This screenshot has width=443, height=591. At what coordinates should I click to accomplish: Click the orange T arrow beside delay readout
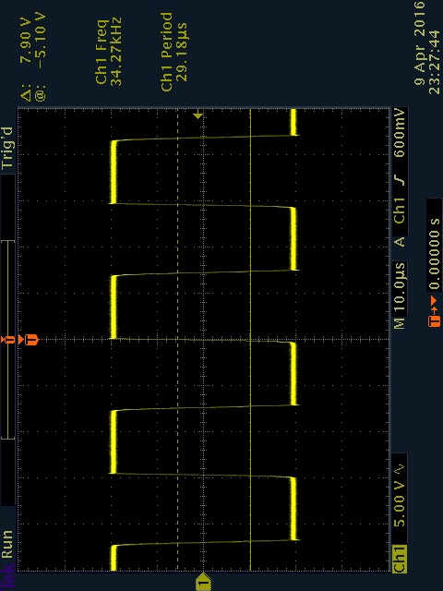(x=435, y=311)
